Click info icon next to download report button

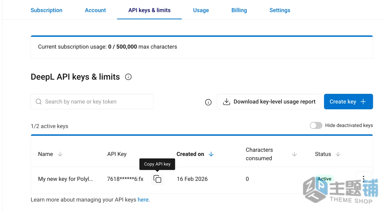[x=208, y=102]
